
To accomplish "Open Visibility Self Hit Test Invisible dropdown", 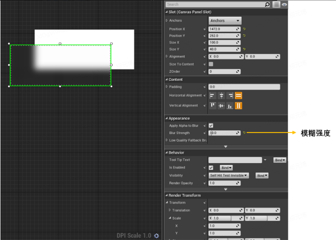I will coord(229,176).
